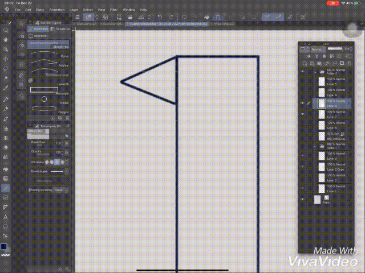Open the Brush shape options dropdown

(x=67, y=172)
